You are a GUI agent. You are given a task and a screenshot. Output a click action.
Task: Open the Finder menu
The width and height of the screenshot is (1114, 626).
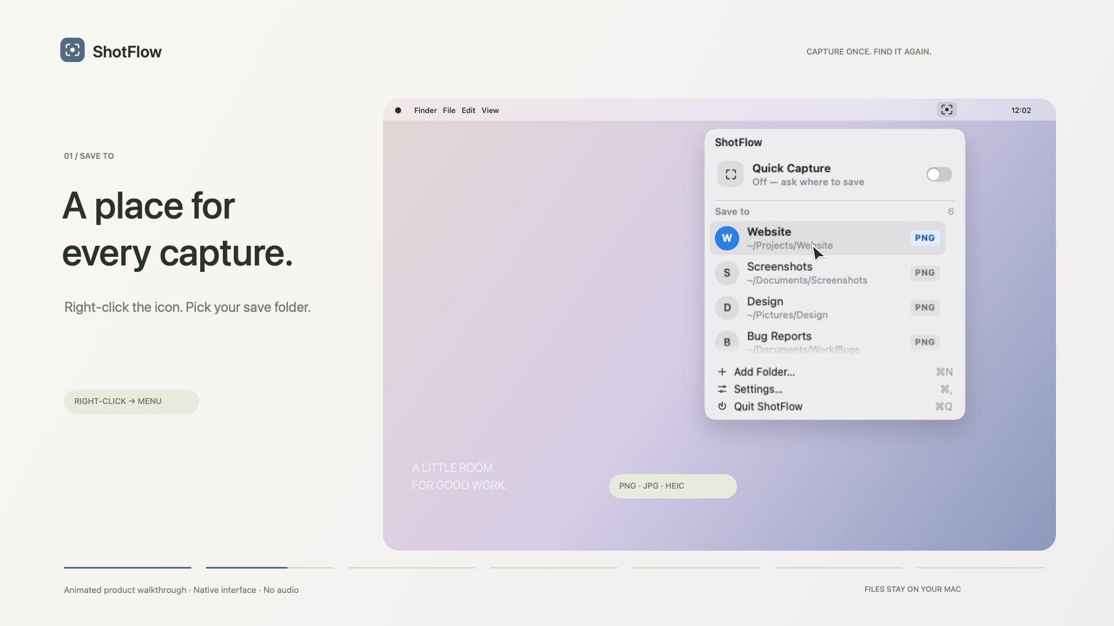[x=425, y=110]
